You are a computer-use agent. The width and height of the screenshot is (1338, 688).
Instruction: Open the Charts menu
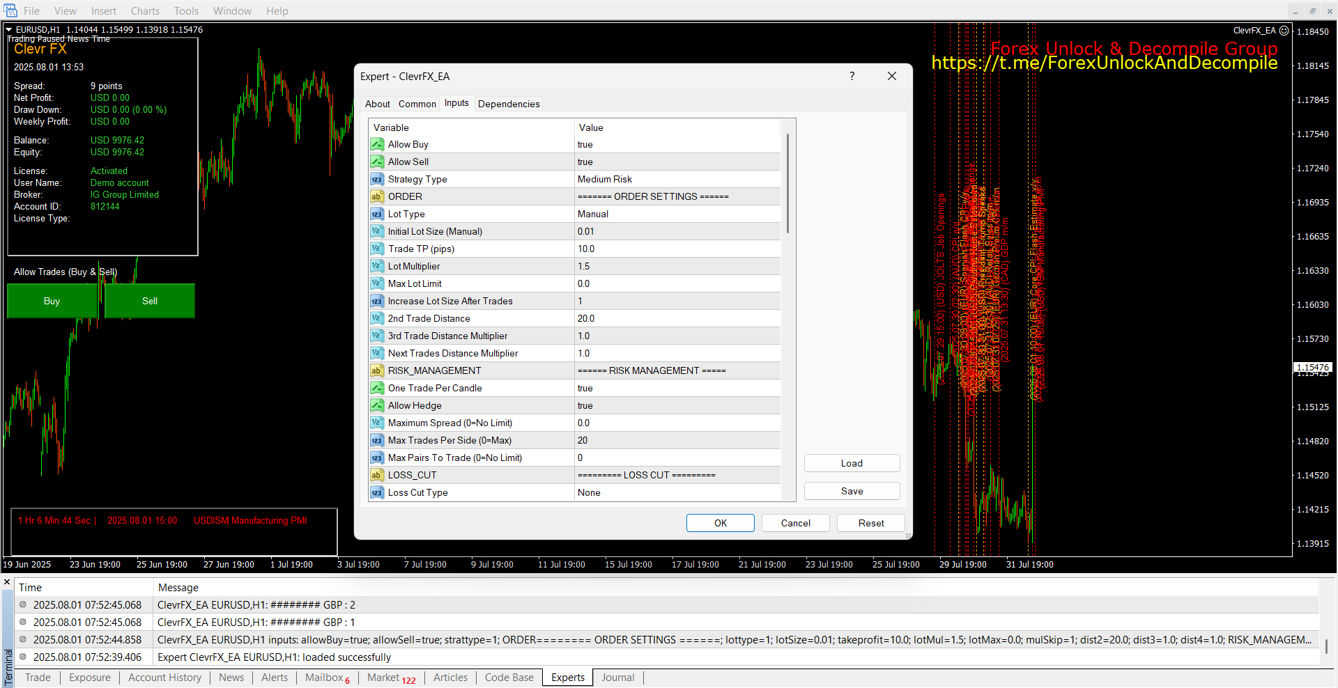pos(145,10)
